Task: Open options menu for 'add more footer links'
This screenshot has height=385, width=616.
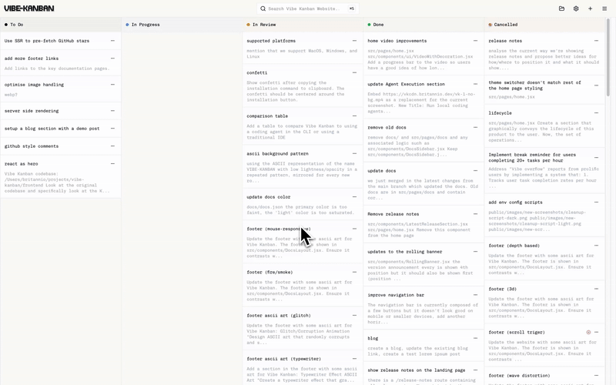Action: coord(112,59)
